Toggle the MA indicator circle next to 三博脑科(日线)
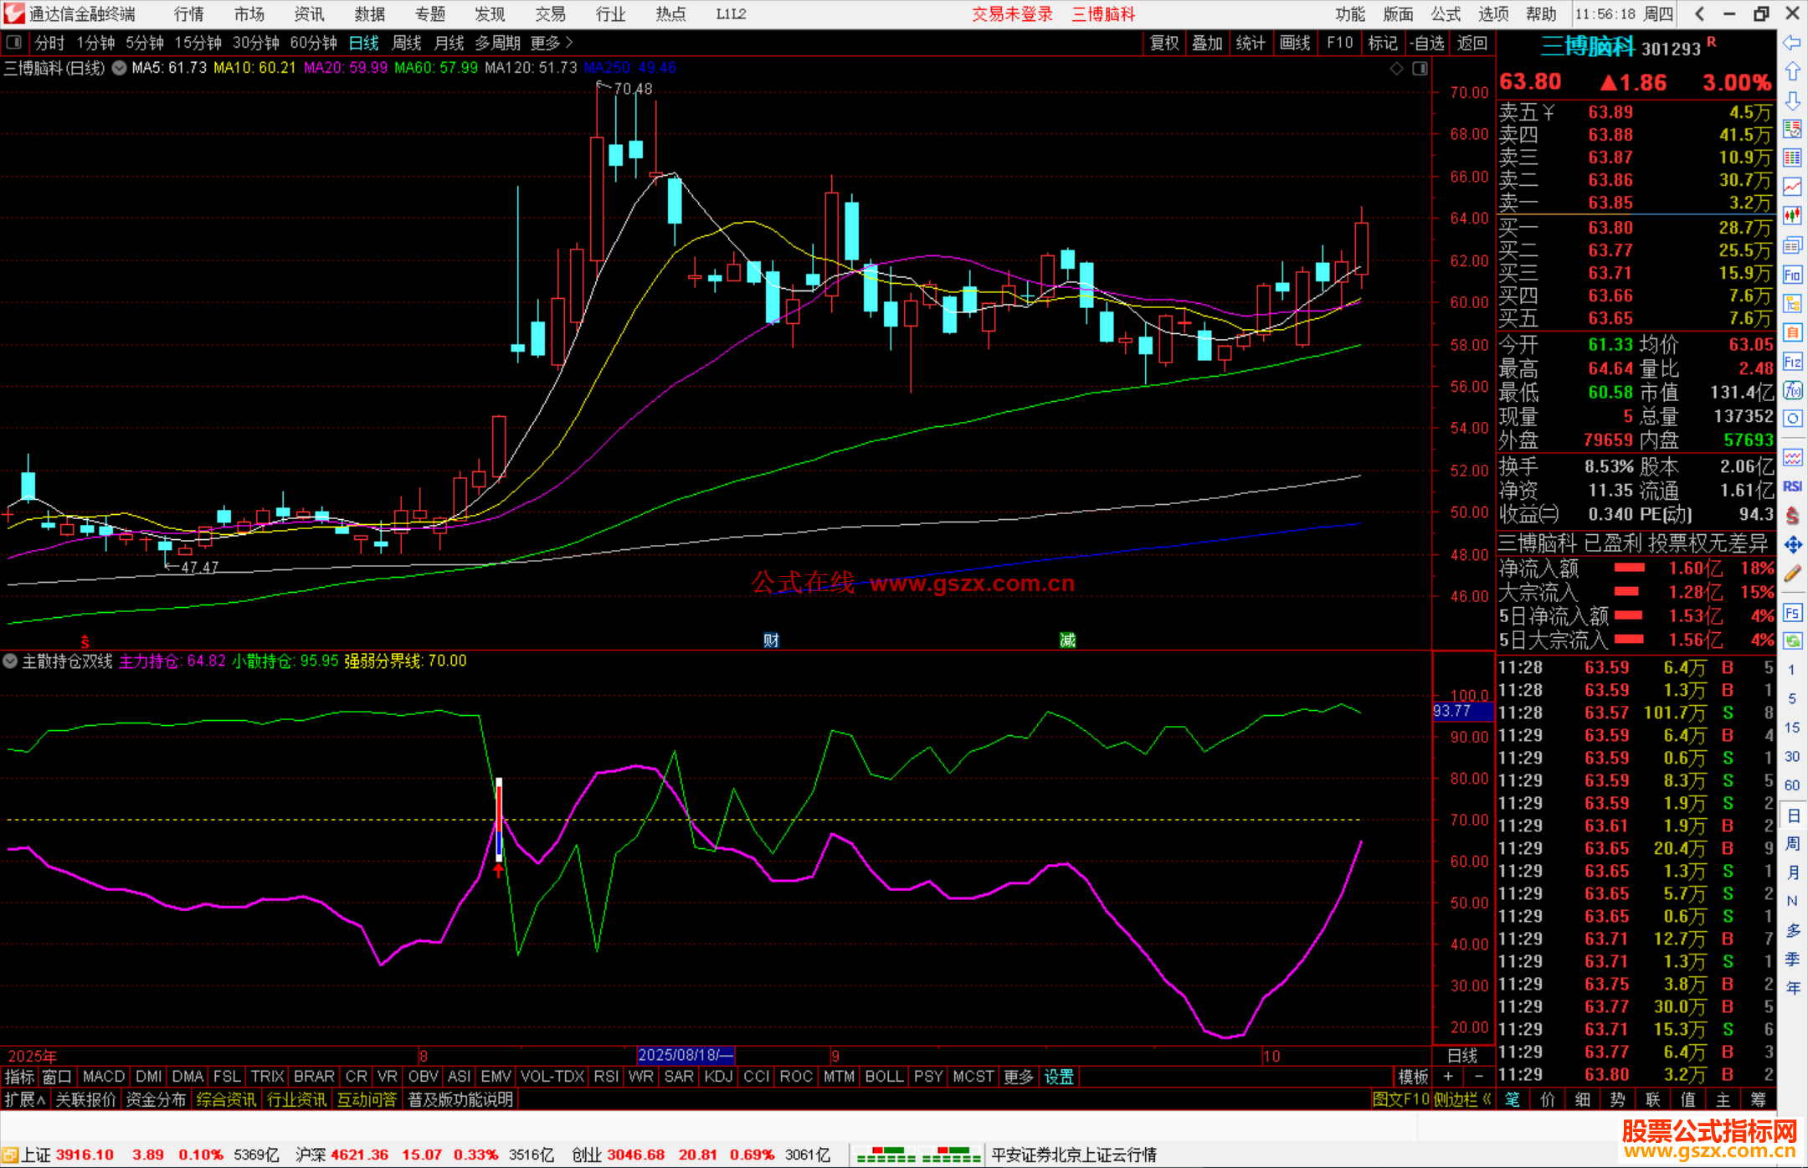The image size is (1808, 1168). tap(120, 68)
